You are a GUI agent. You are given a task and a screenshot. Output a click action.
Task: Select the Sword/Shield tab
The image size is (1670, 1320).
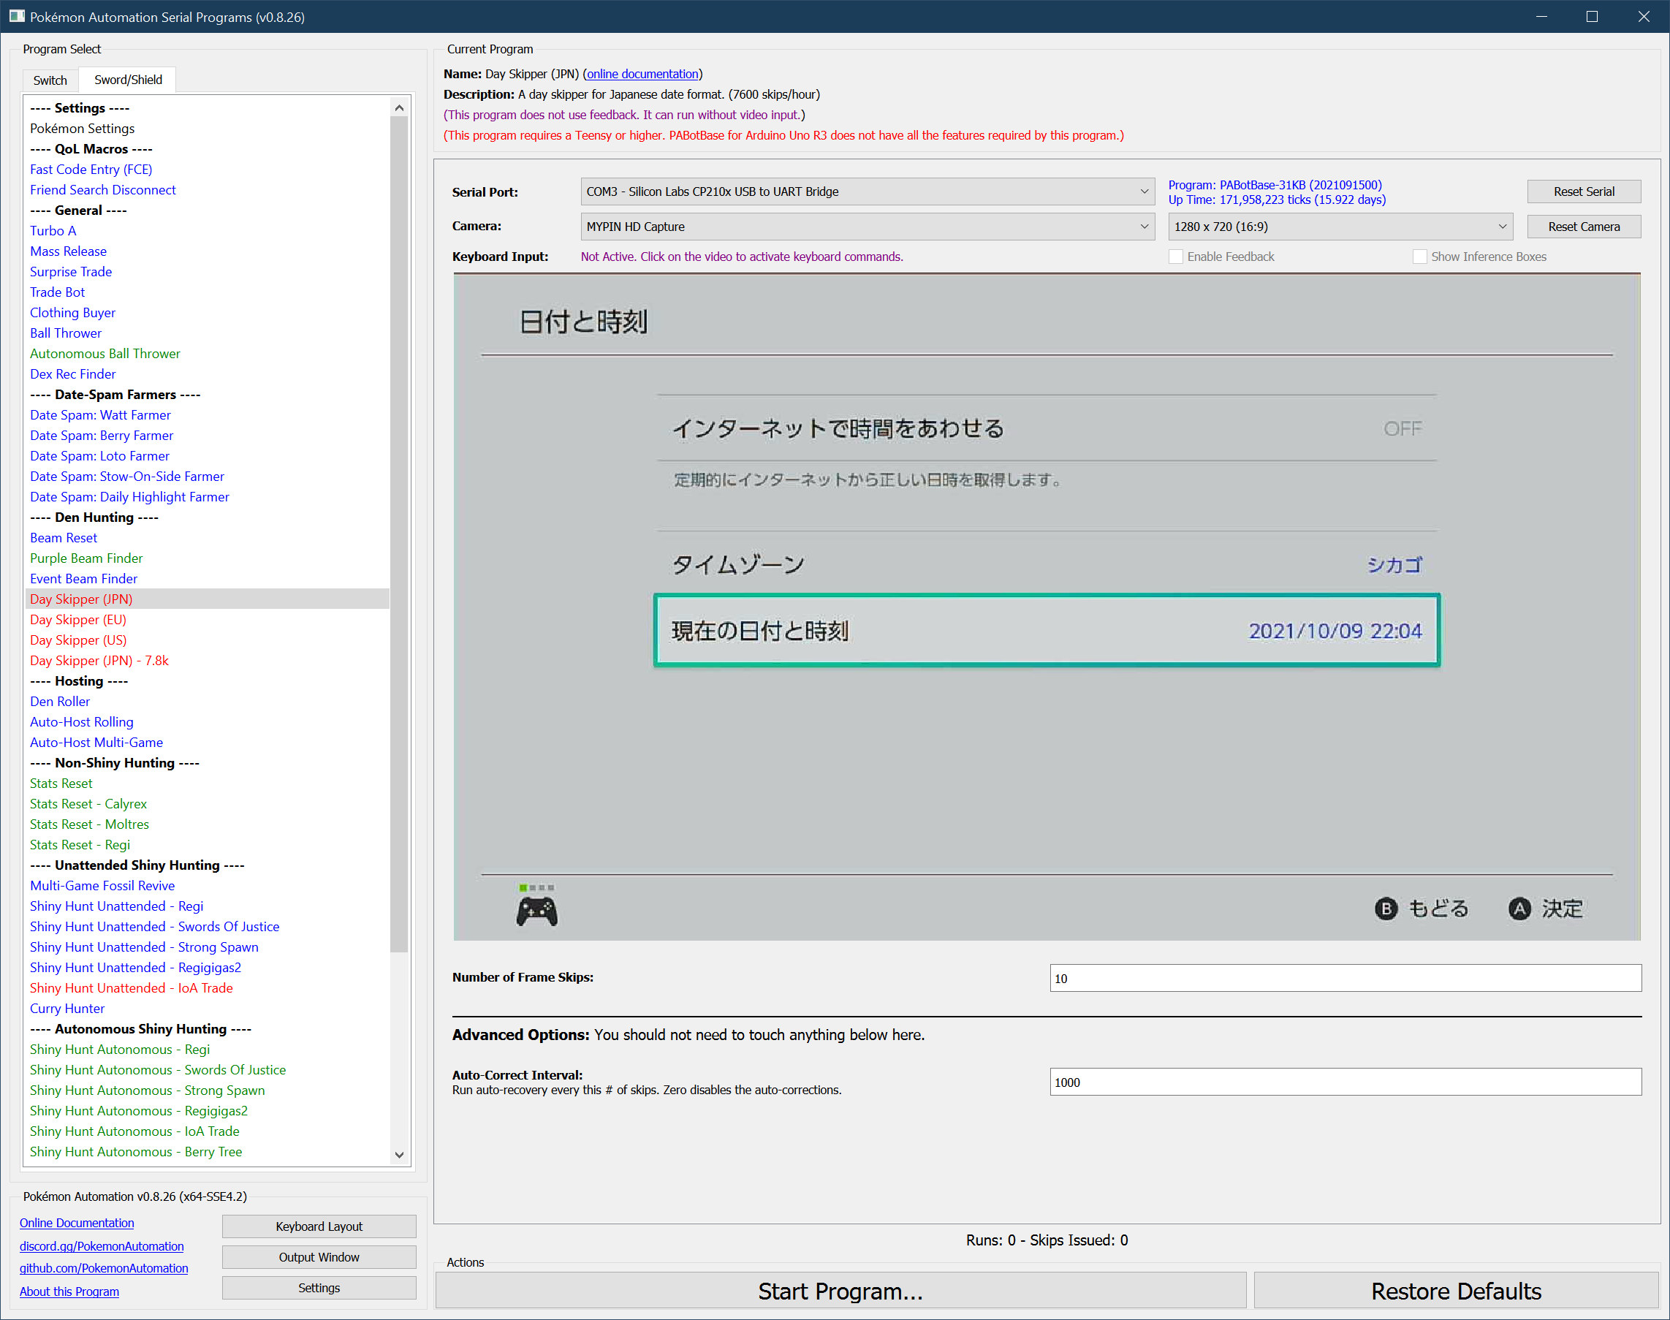[x=129, y=80]
